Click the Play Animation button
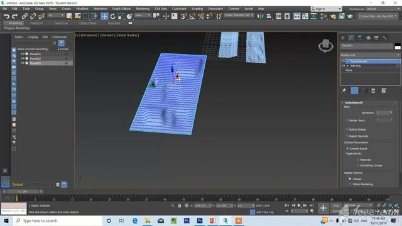Viewport: 402px width, 226px height. pyautogui.click(x=299, y=205)
